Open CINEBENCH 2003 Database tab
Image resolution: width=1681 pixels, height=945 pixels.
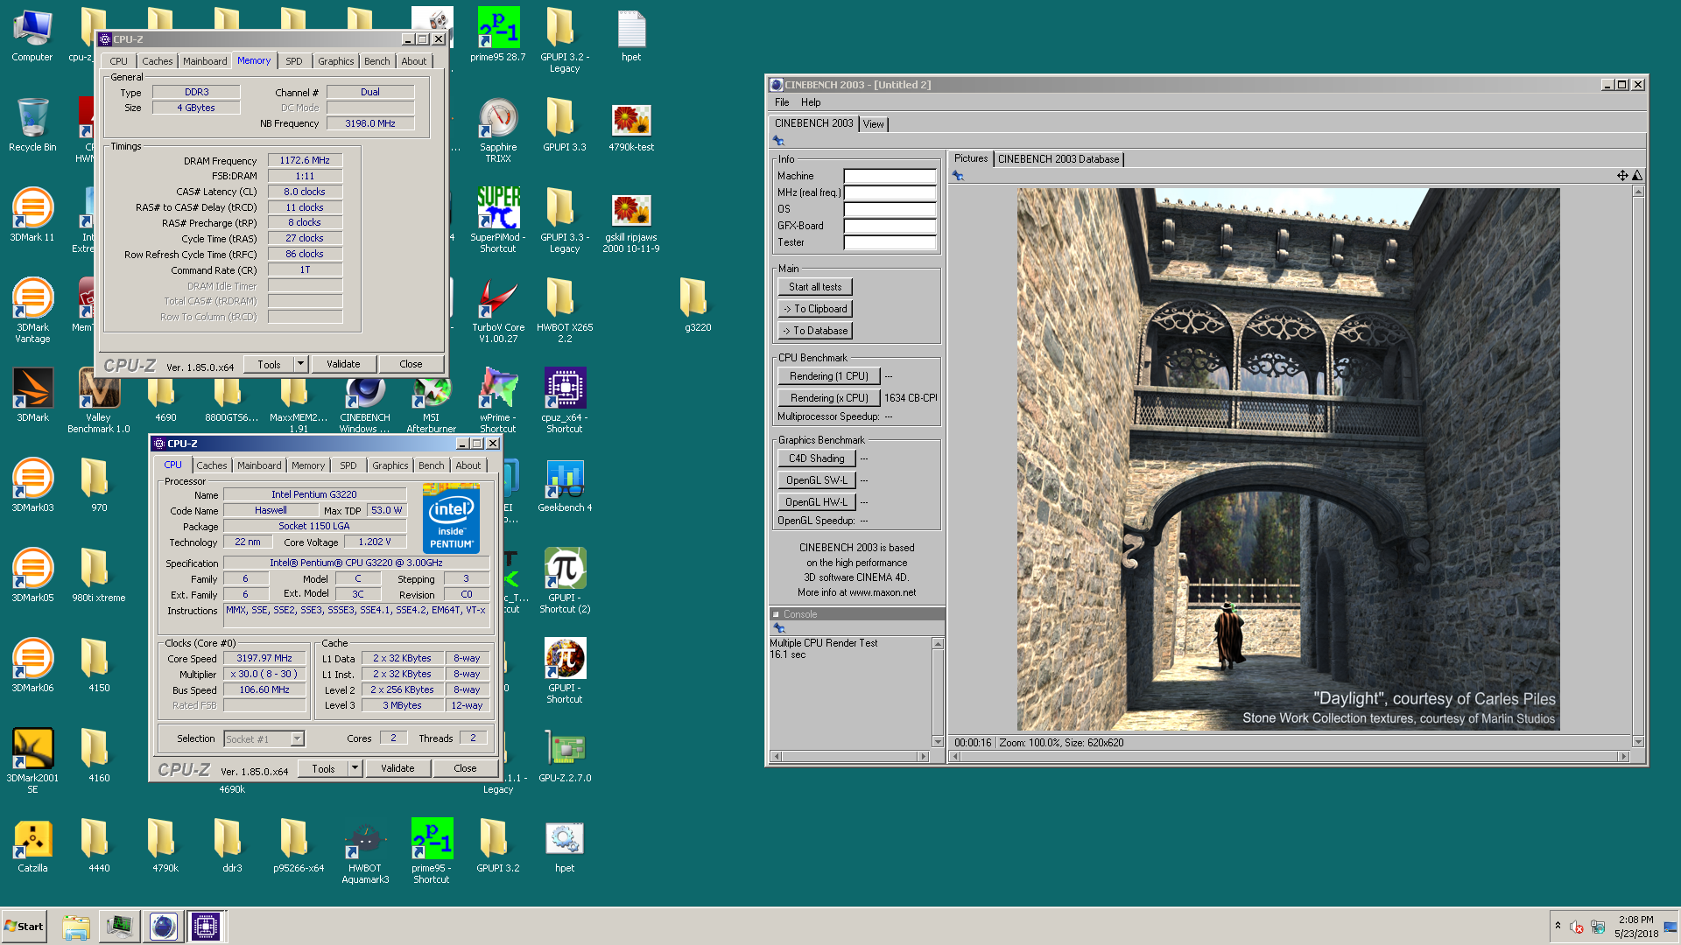pyautogui.click(x=1059, y=159)
